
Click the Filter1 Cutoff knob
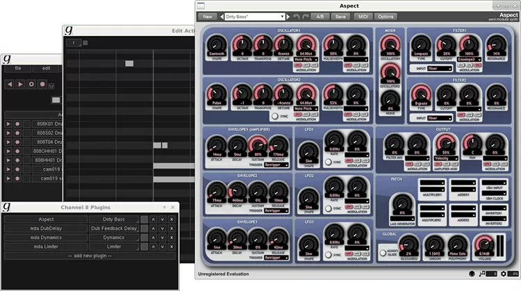coord(446,44)
